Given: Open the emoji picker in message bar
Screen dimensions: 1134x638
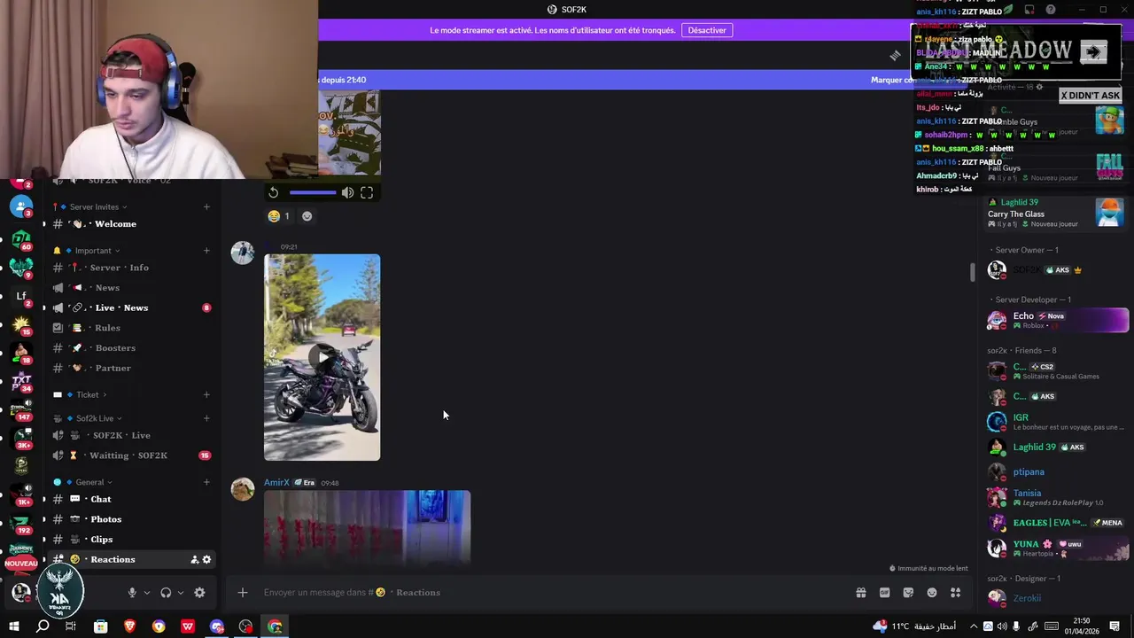Looking at the screenshot, I should pos(932,593).
